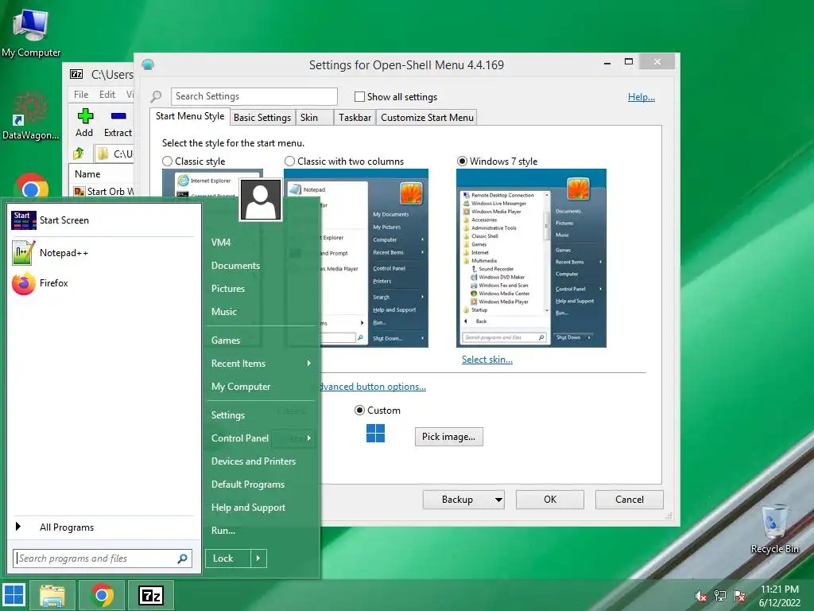This screenshot has height=611, width=814.
Task: Click the user account picture in the Start menu
Action: (261, 200)
